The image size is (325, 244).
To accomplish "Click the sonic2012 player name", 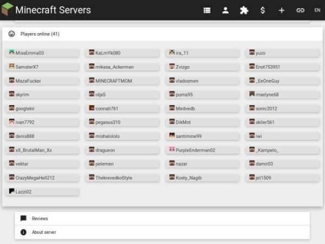I will tap(266, 108).
